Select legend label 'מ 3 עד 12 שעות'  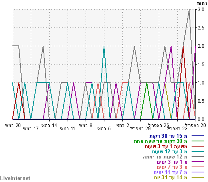[170, 152]
